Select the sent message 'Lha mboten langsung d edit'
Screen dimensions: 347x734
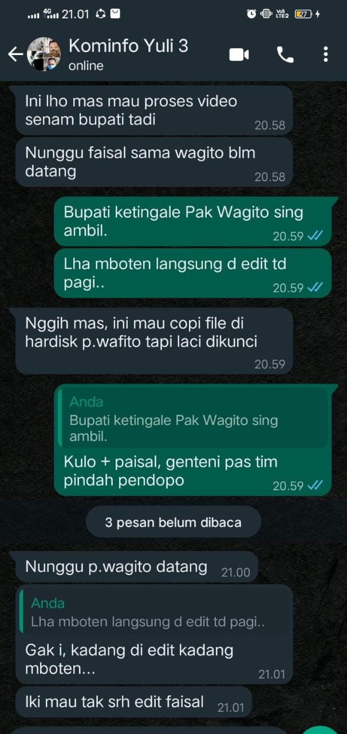point(193,273)
